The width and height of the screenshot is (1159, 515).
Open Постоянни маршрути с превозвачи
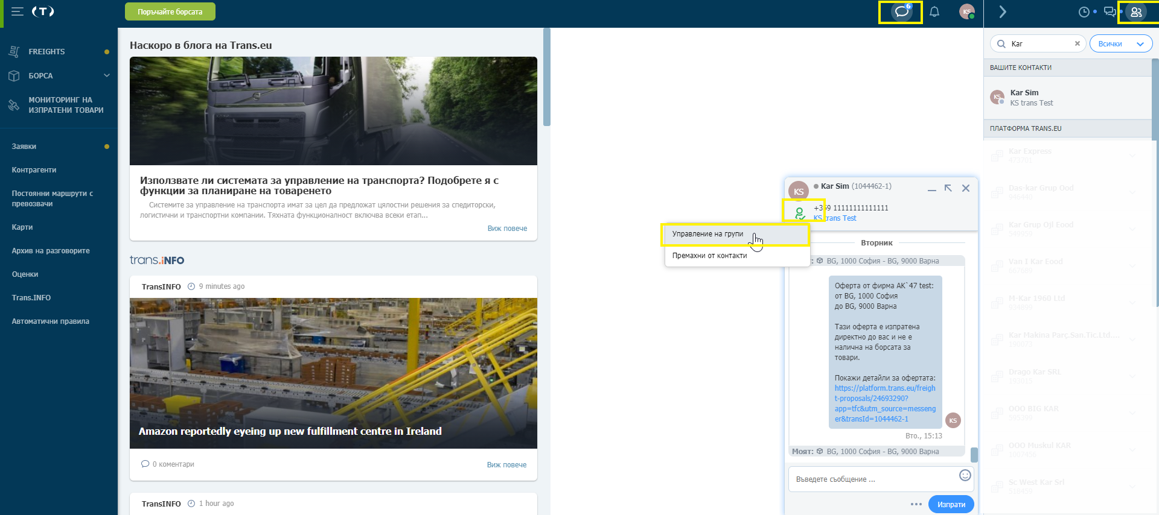tap(53, 198)
